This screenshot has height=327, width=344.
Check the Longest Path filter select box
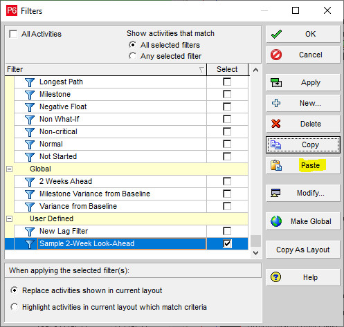[227, 82]
